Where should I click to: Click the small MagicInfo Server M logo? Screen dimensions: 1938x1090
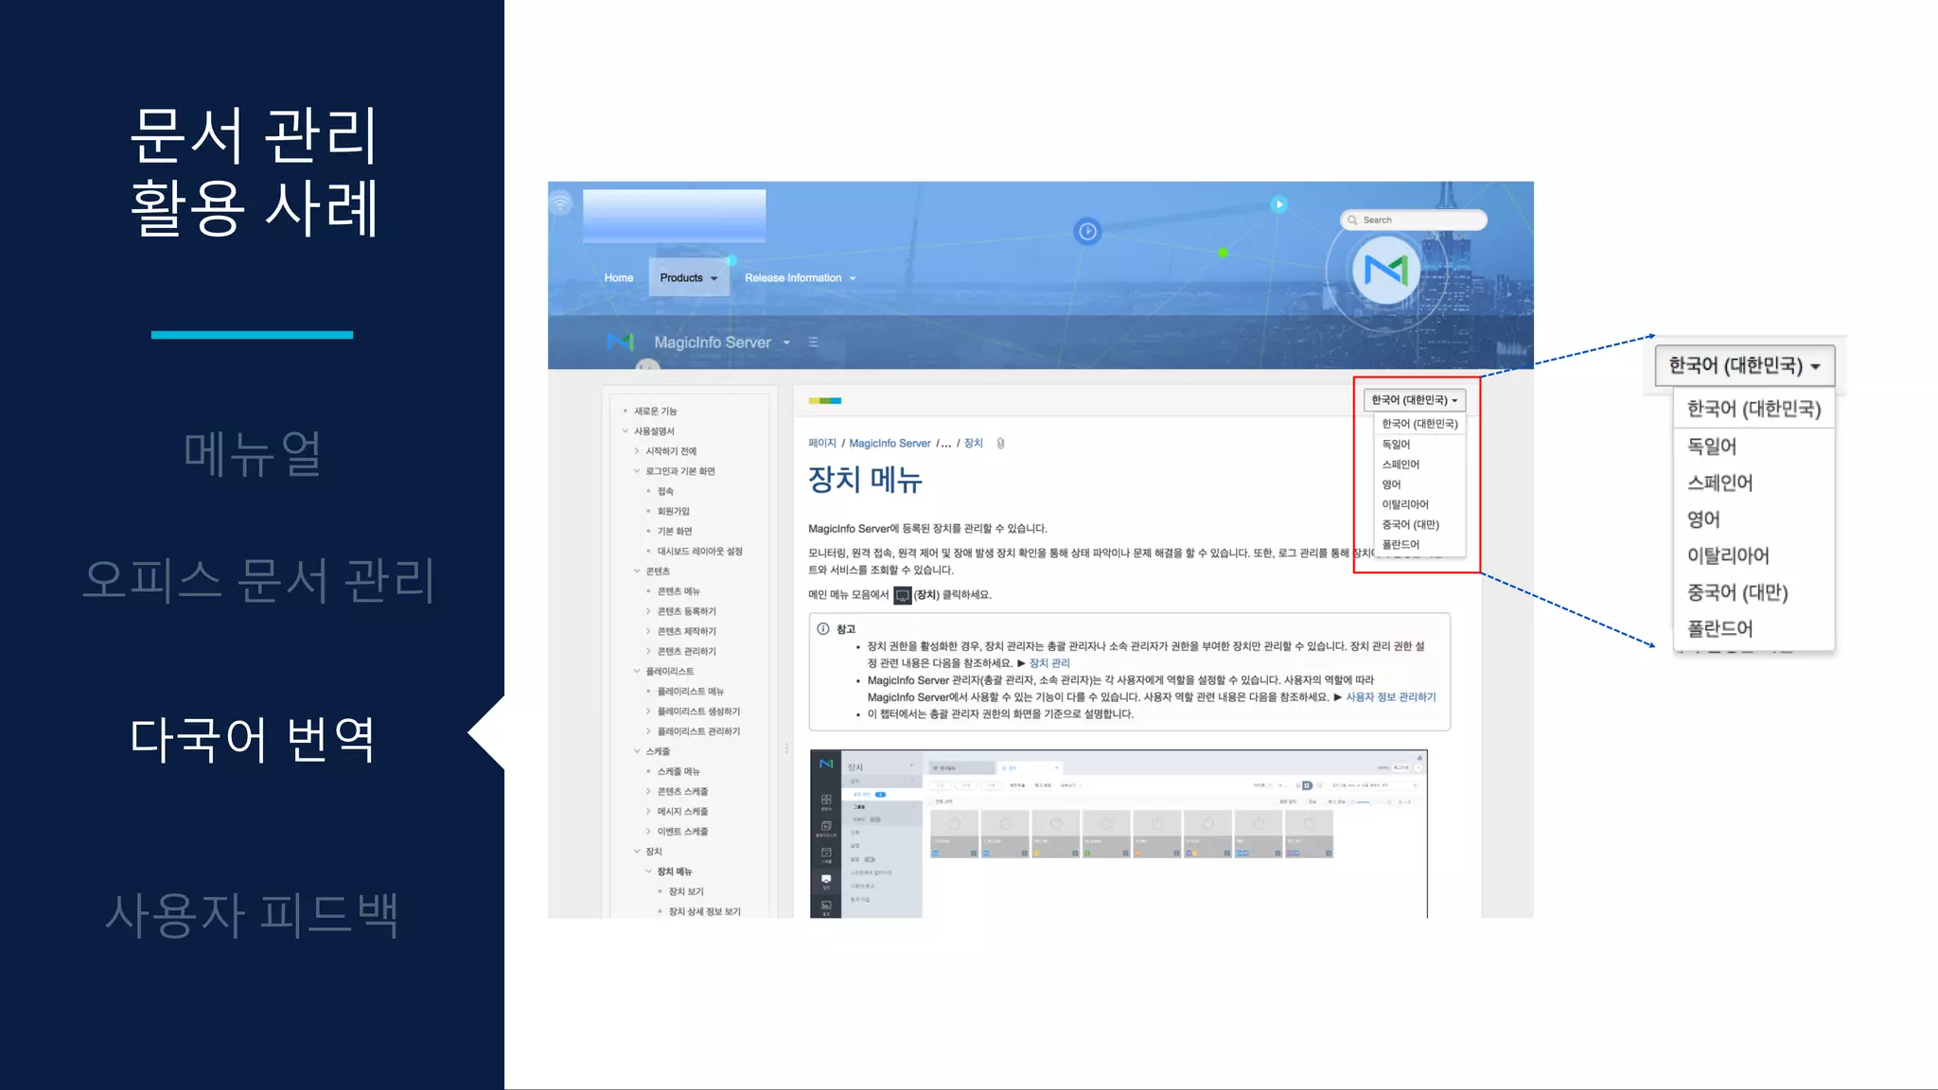click(621, 342)
